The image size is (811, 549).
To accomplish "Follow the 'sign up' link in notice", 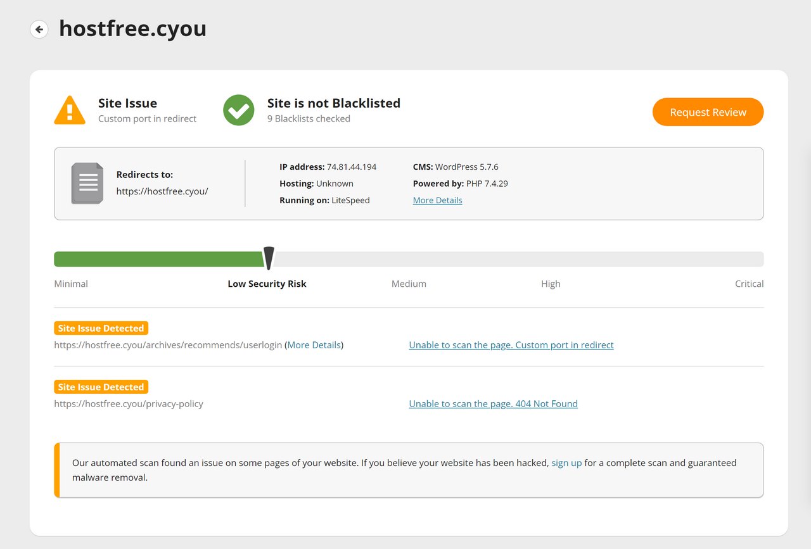I will (x=566, y=463).
